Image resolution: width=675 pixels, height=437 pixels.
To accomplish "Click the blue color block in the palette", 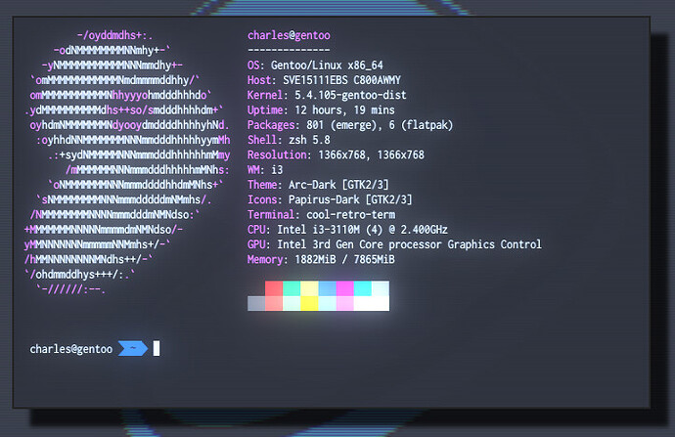I will tap(327, 288).
